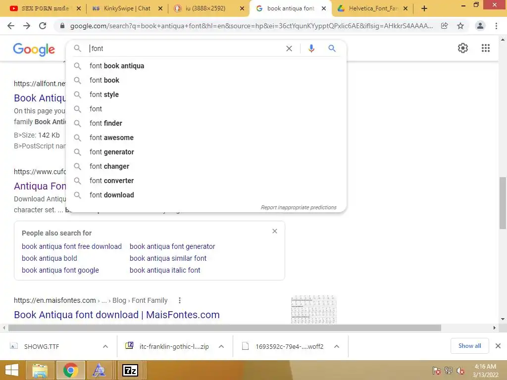Switch to Helvetica_Font_Fan tab
507x380 pixels.
pyautogui.click(x=372, y=9)
